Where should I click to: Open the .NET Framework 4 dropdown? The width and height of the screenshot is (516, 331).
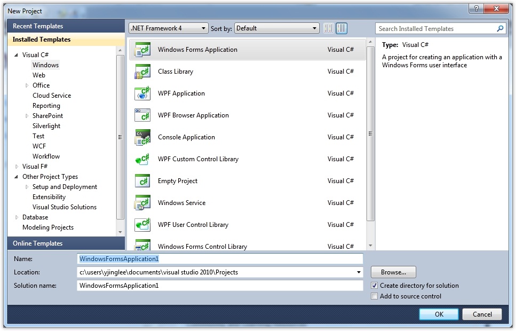pyautogui.click(x=169, y=28)
